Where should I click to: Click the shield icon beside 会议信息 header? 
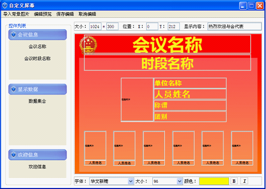(x=13, y=34)
